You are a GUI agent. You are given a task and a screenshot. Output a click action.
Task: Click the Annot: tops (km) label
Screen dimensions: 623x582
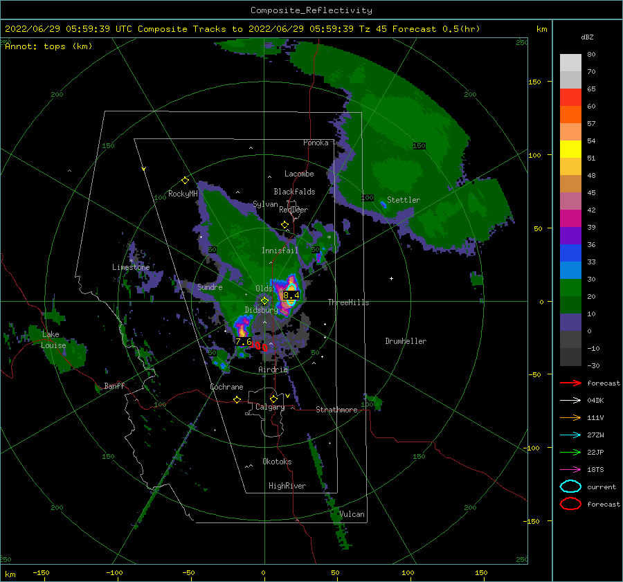point(48,46)
